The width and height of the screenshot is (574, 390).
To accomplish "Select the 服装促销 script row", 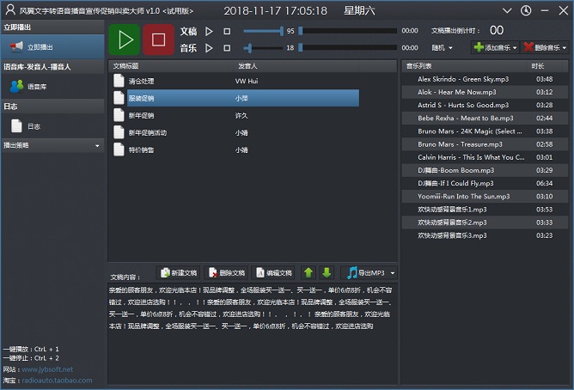I will (235, 98).
